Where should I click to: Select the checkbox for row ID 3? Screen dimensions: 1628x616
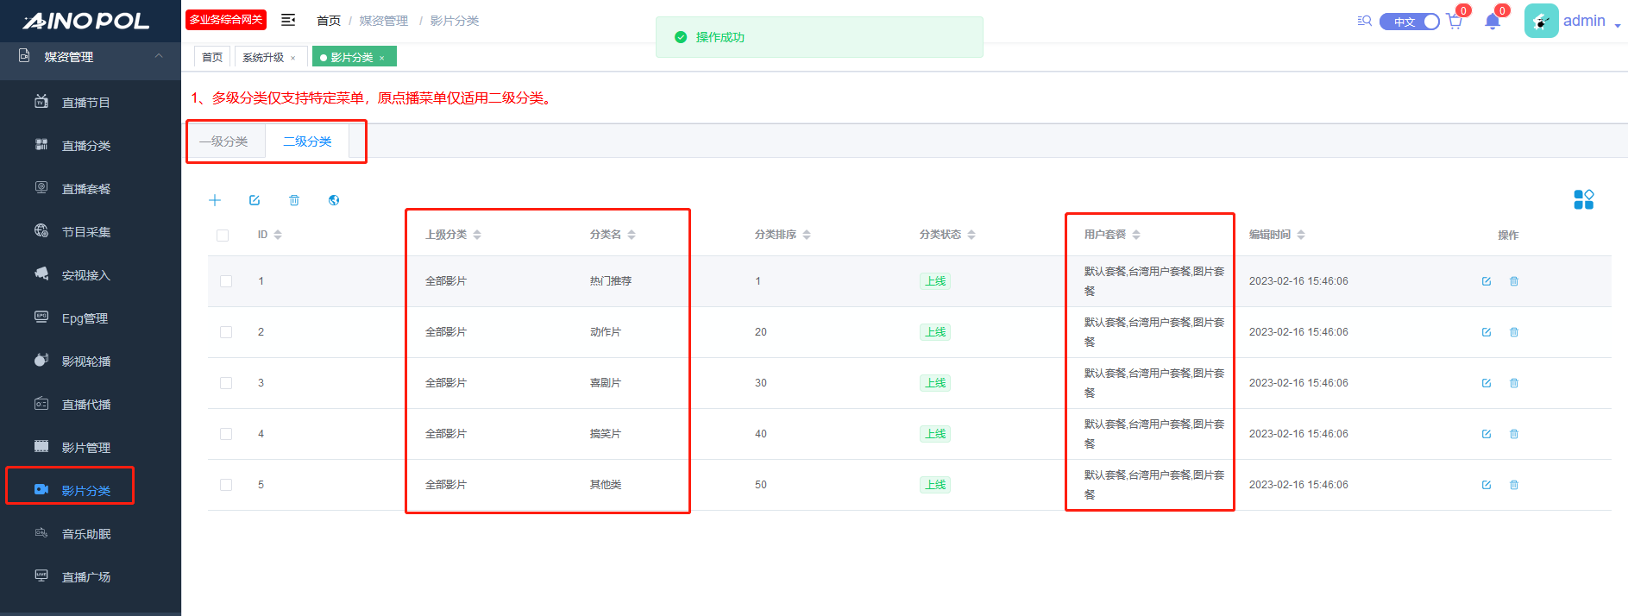pyautogui.click(x=226, y=383)
